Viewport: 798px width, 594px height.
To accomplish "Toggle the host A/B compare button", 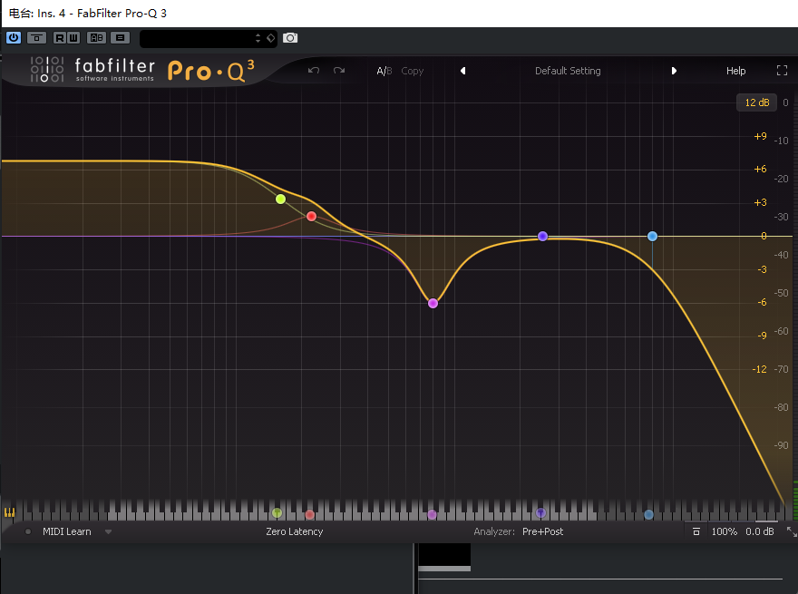I will click(x=97, y=38).
